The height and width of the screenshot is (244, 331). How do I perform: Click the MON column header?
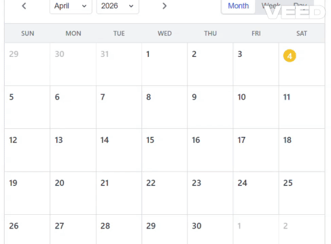73,33
